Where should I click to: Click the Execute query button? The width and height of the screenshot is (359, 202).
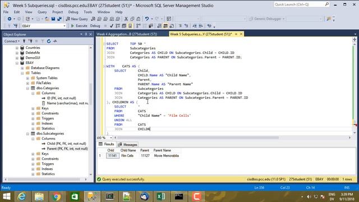pyautogui.click(x=79, y=26)
